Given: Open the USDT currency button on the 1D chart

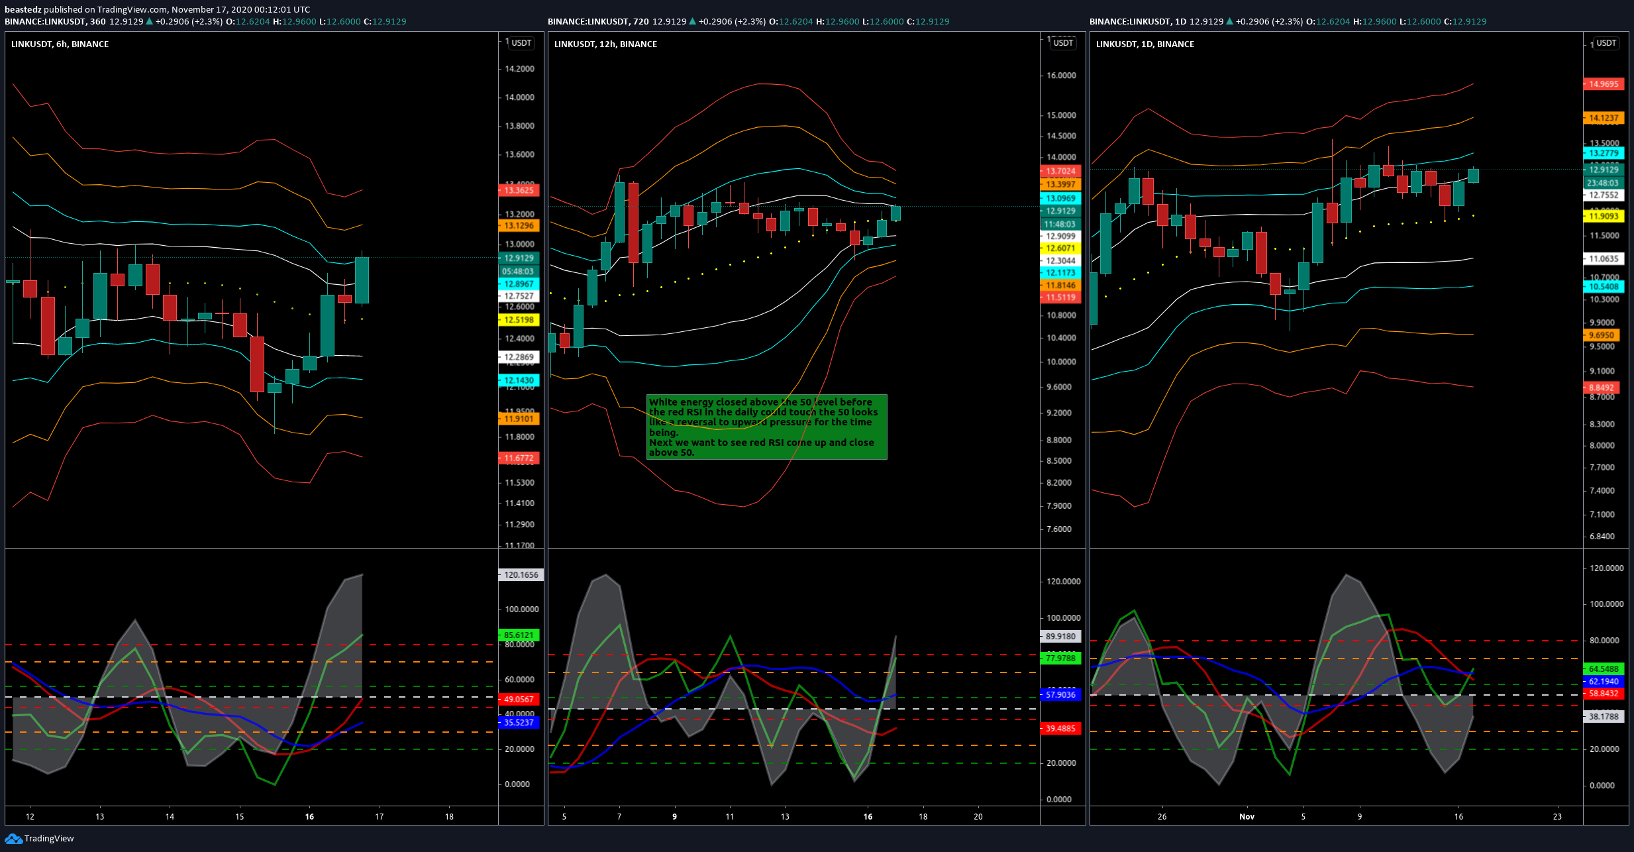Looking at the screenshot, I should (1606, 43).
